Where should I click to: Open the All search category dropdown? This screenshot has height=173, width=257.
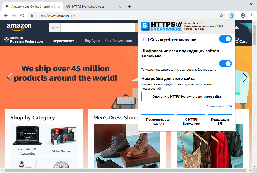point(55,27)
